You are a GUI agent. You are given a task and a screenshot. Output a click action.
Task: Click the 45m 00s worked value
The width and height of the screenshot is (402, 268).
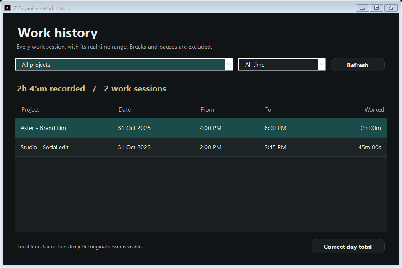[370, 147]
